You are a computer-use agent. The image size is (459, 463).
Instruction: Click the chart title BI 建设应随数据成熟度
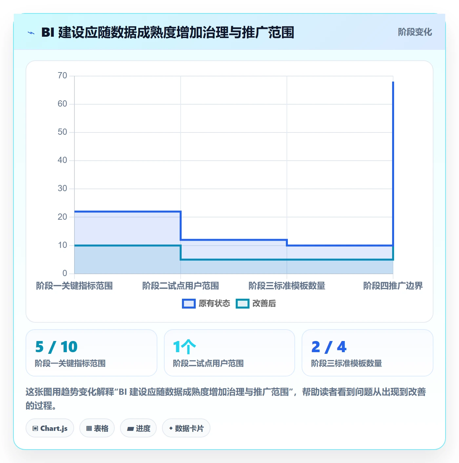(x=168, y=32)
